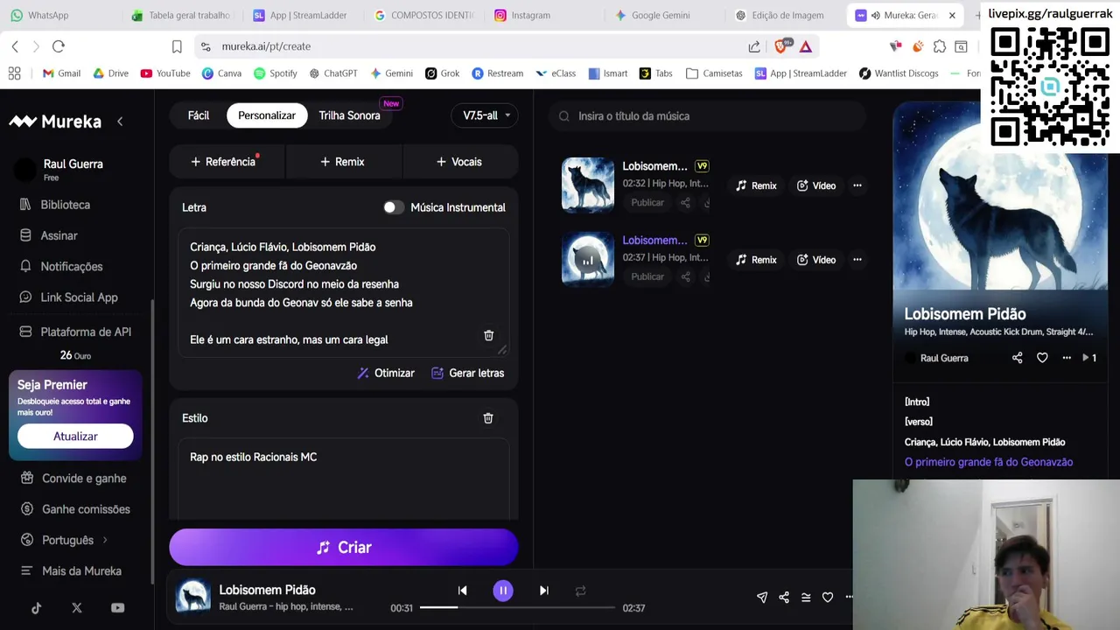Toggle repeat mode in player
1120x630 pixels.
tap(580, 591)
